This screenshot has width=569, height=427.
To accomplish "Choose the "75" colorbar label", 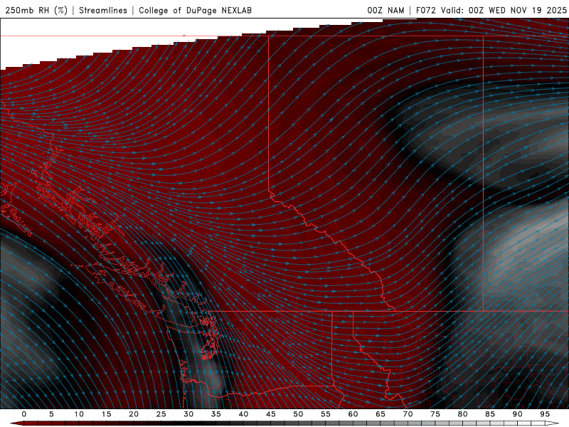I will [x=435, y=414].
